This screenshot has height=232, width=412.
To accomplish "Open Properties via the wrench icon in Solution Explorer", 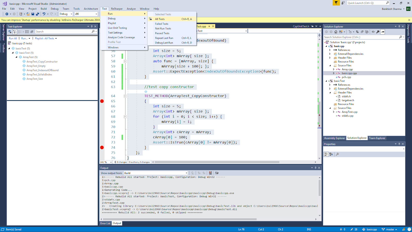I will 377,32.
